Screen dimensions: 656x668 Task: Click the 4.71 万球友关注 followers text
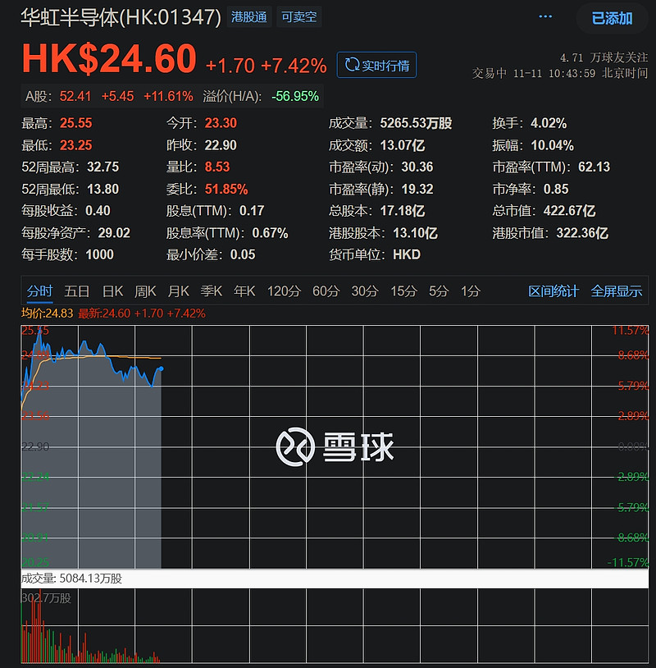604,57
